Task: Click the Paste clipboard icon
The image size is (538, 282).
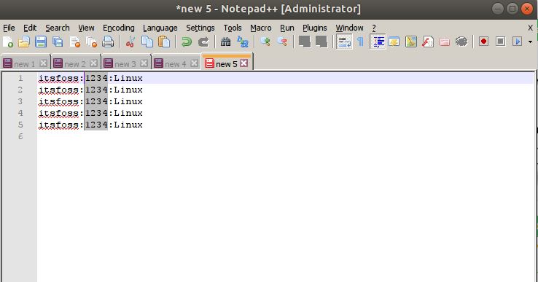Action: pyautogui.click(x=164, y=42)
